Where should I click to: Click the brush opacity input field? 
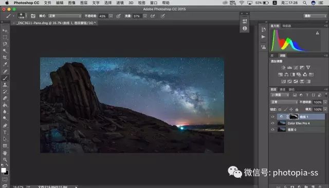103,16
